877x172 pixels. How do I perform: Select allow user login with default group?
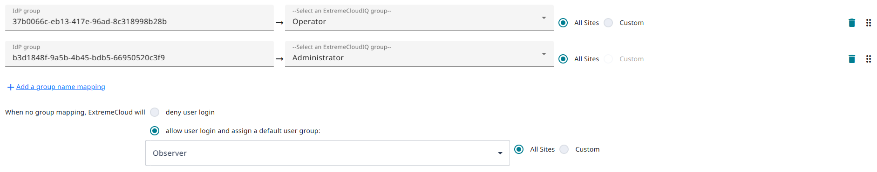[x=155, y=131]
